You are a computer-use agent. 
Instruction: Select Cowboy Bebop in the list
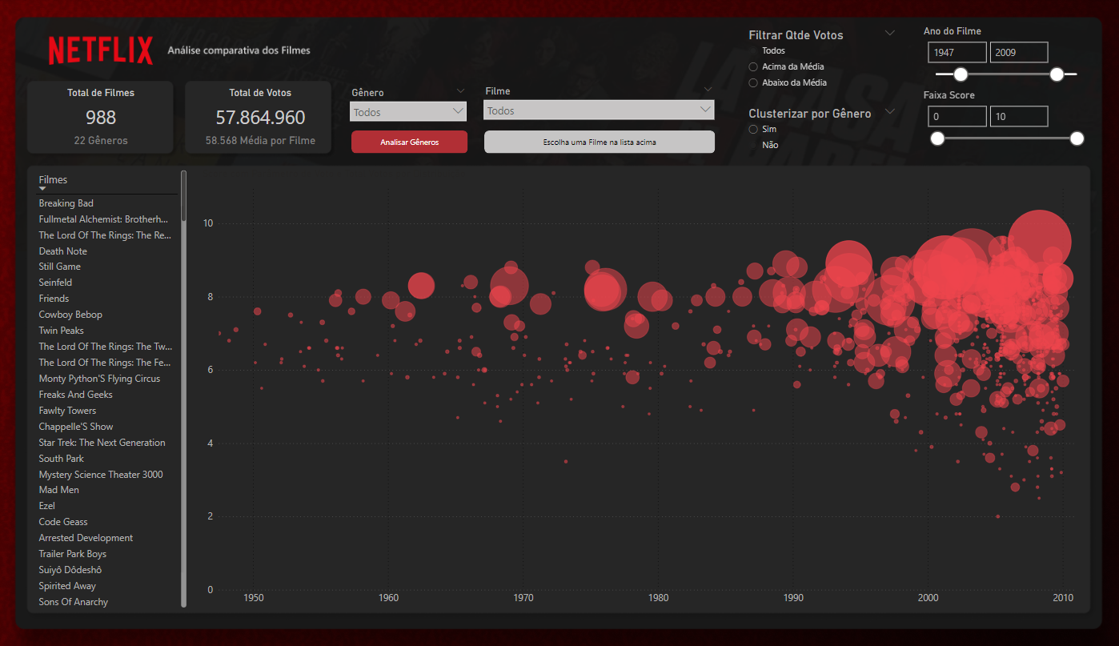(70, 315)
